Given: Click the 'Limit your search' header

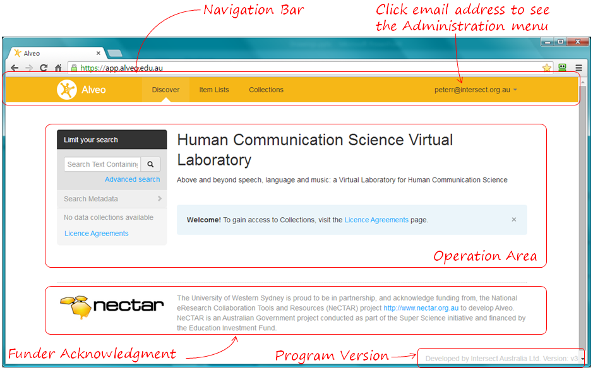Looking at the screenshot, I should [112, 140].
